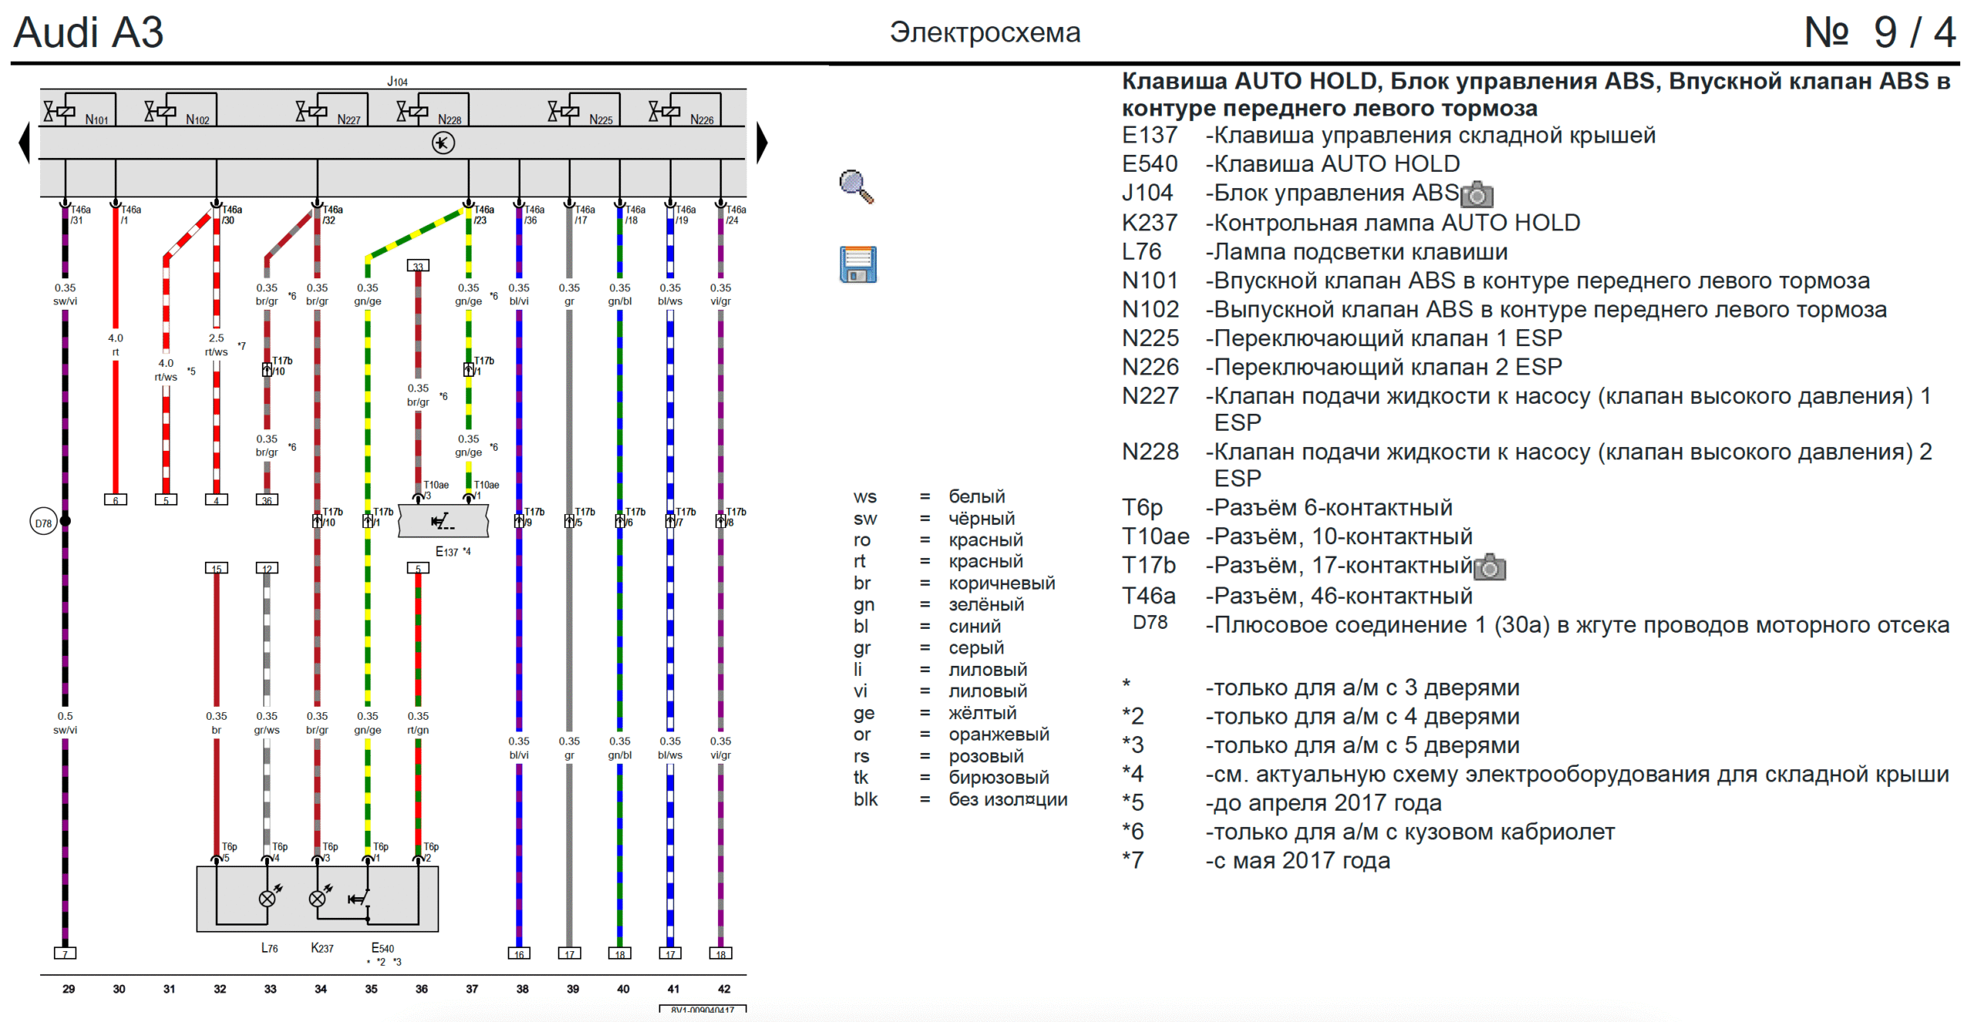
Task: Click footnote '*4' about the folding roof diagram
Action: pyautogui.click(x=1535, y=775)
